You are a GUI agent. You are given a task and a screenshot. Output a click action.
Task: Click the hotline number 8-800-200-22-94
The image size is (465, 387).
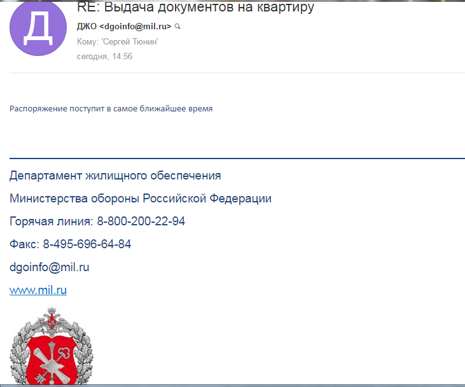tap(141, 222)
